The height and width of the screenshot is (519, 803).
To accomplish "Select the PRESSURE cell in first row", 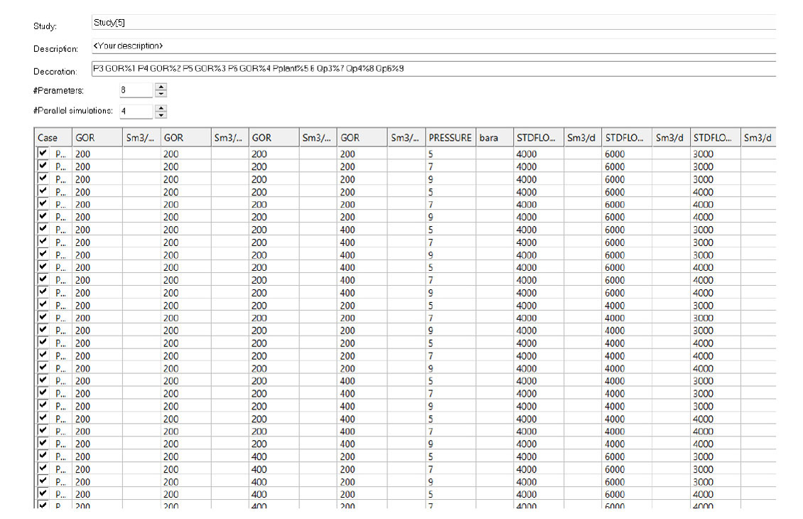I will (451, 154).
